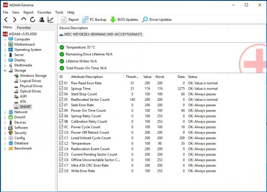The image size is (267, 192).
Task: Switch to the Favorites tab
Action: coord(24,27)
